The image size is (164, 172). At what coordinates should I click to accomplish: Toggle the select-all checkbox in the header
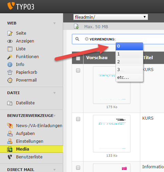[x=78, y=58]
